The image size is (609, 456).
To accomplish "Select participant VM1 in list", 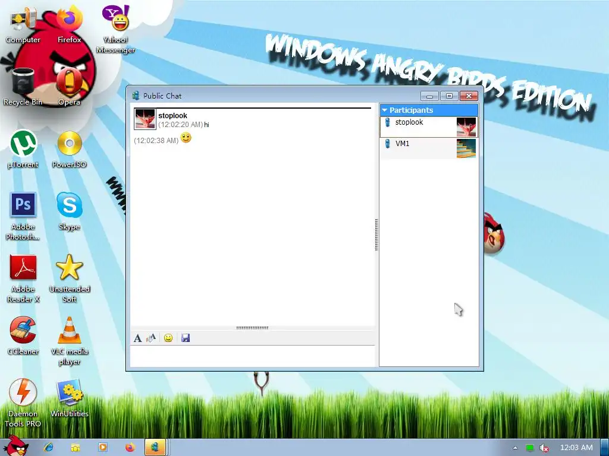I will pos(429,148).
